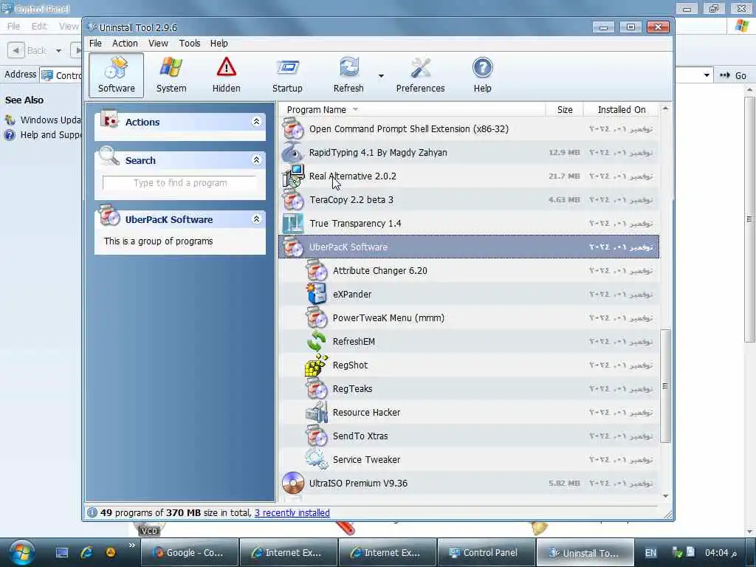Image resolution: width=756 pixels, height=567 pixels.
Task: Open the '3 recently installed' link
Action: tap(292, 513)
